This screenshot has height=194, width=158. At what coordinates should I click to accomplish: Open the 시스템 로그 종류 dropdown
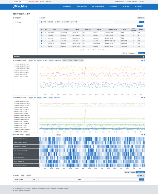click(36, 179)
